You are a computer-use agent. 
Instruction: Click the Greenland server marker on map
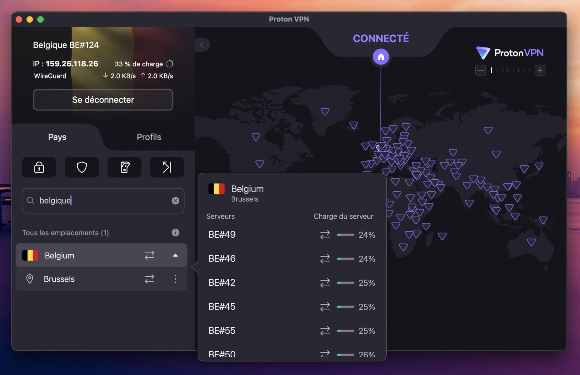pos(325,111)
